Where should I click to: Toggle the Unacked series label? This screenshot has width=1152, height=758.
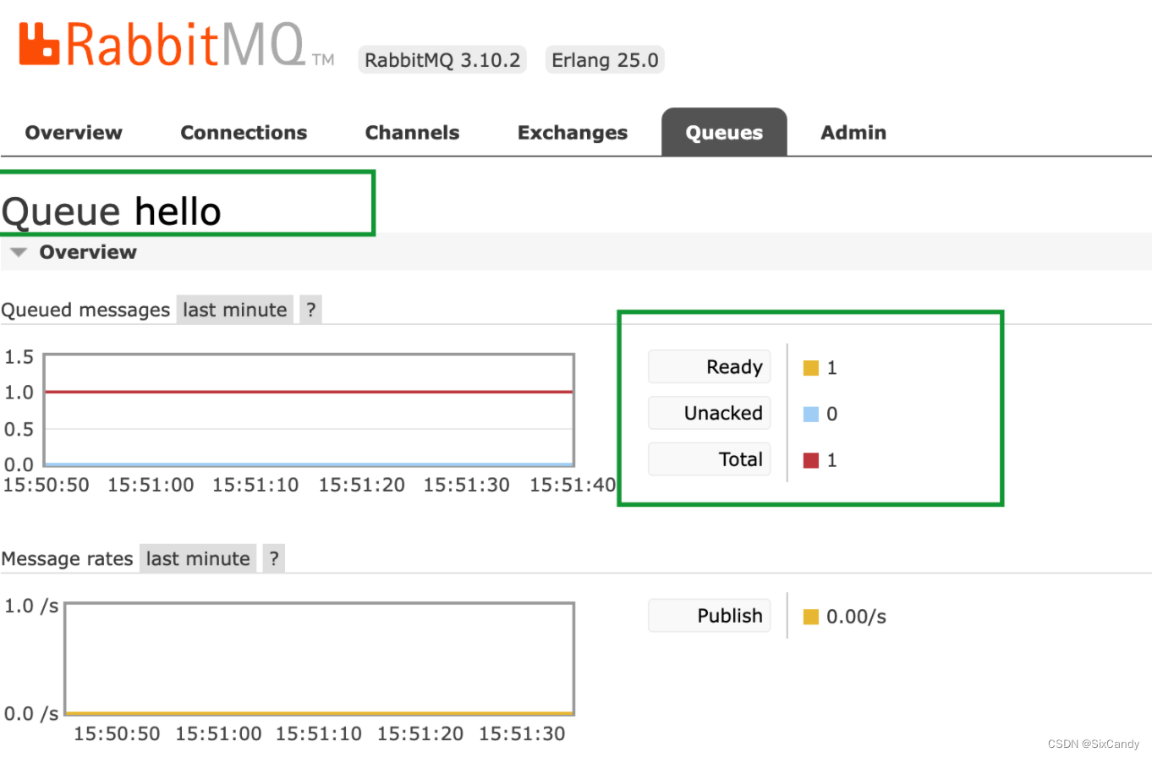pos(709,413)
